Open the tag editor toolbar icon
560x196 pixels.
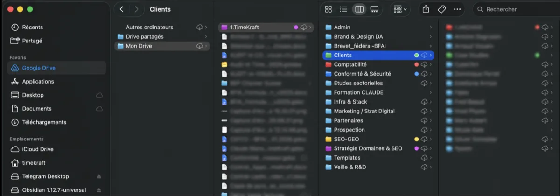coord(441,9)
